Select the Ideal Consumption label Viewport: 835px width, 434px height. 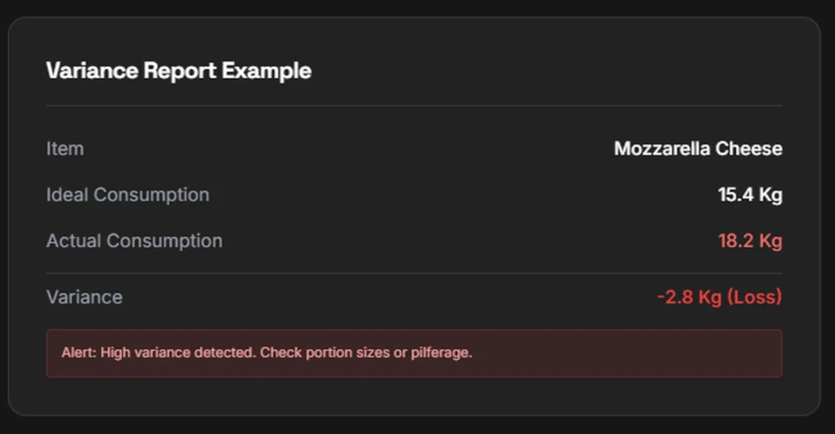(x=127, y=195)
